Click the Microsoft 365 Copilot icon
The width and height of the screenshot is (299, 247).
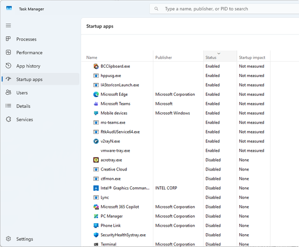click(96, 207)
